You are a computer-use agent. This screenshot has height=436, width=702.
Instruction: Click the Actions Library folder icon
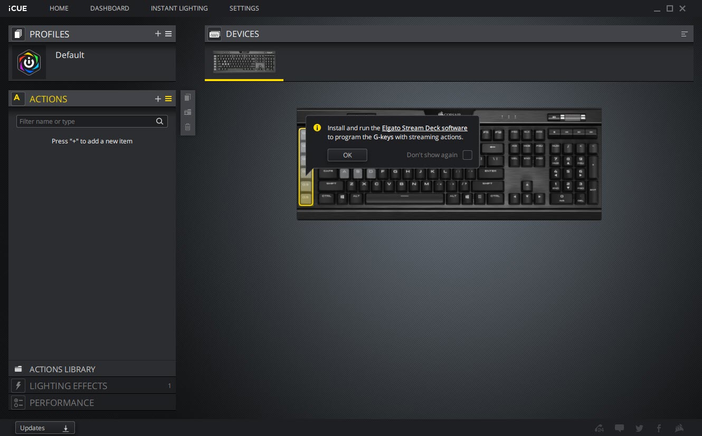[x=18, y=369]
